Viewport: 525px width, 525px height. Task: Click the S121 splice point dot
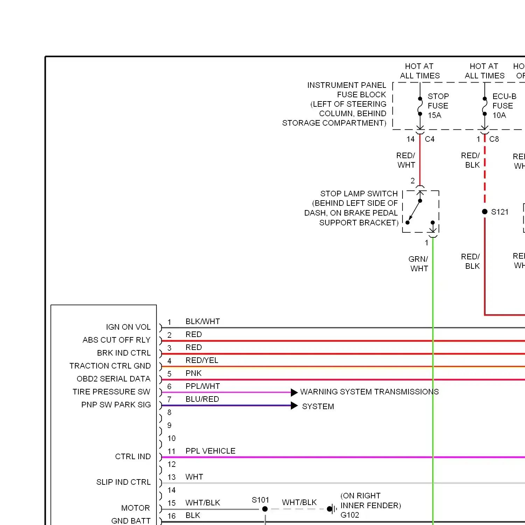point(485,211)
